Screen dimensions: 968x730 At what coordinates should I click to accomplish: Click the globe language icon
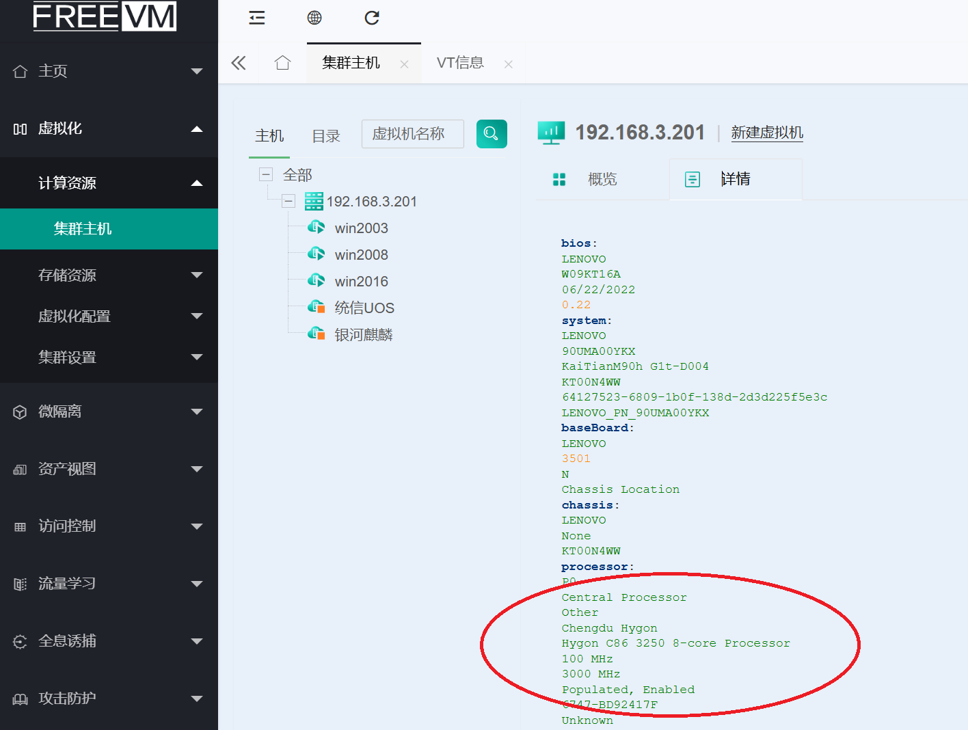click(314, 18)
